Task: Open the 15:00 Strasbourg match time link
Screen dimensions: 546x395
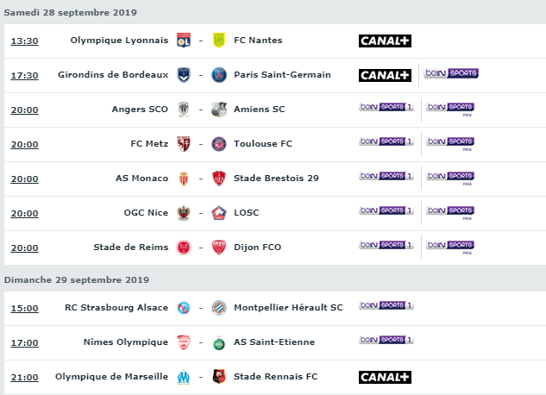Action: [24, 309]
